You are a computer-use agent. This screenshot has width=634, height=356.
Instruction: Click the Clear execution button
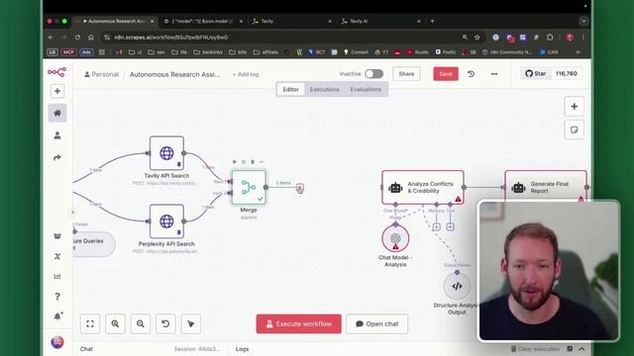[x=535, y=349]
